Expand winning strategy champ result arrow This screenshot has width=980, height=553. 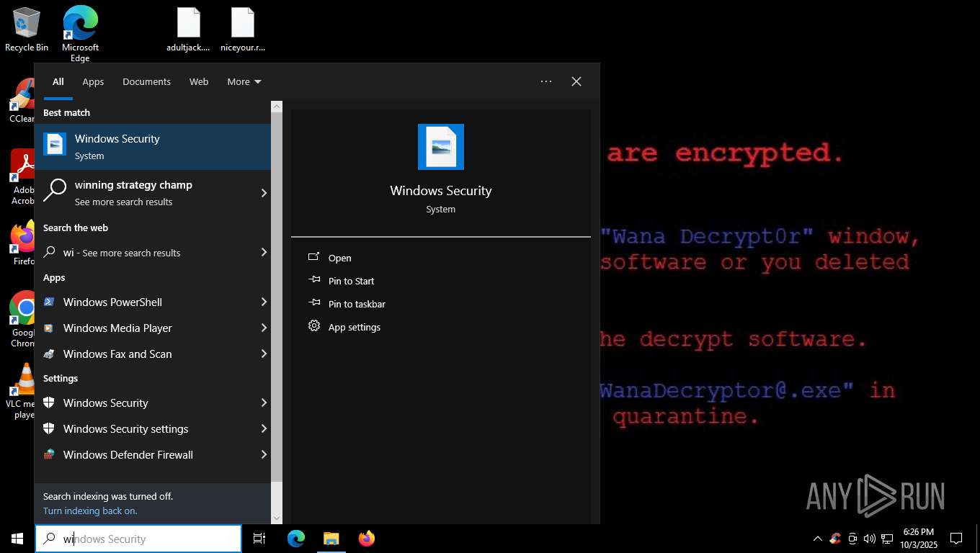click(264, 193)
